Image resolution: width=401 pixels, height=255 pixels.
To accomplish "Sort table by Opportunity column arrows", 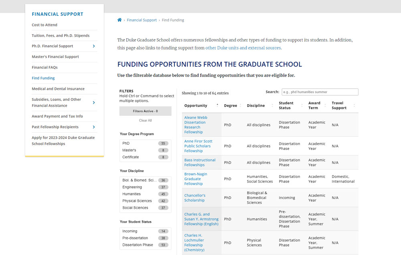I will coord(217,105).
